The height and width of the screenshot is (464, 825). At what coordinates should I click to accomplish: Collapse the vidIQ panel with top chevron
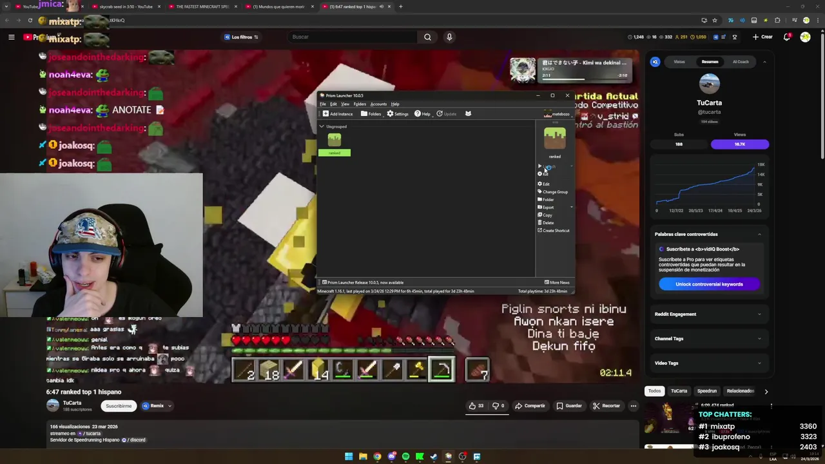coord(764,62)
